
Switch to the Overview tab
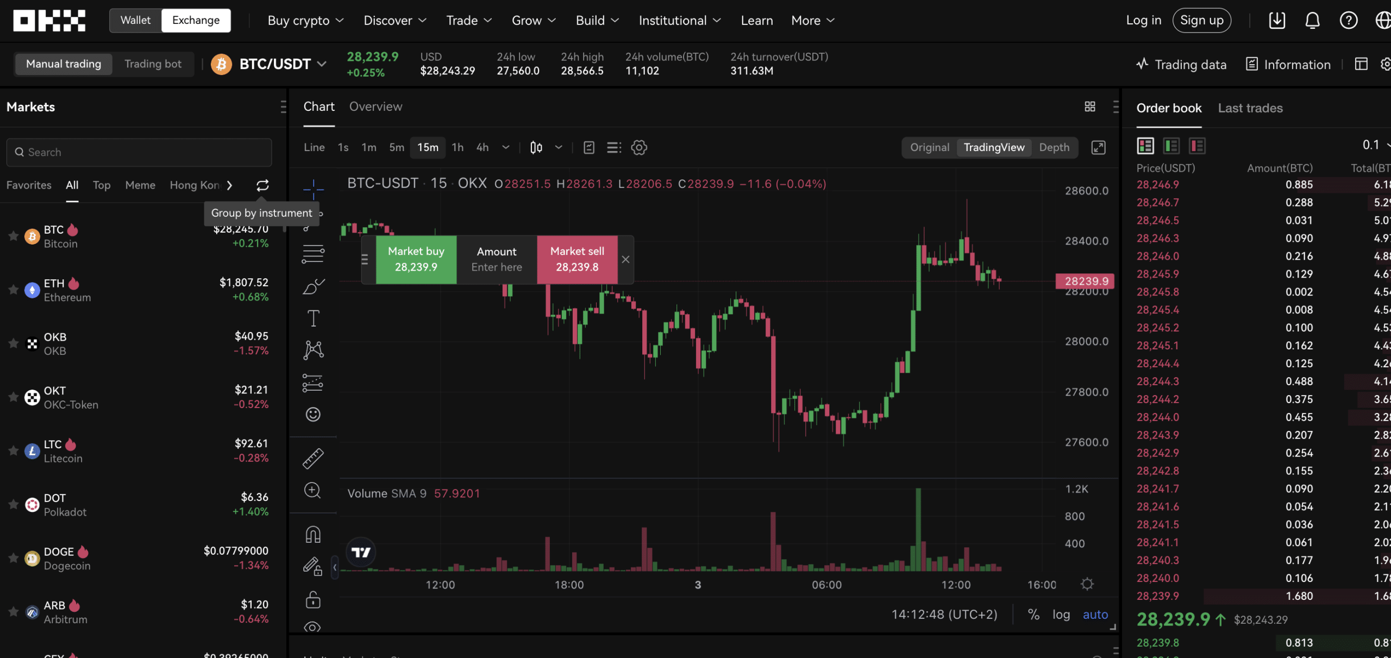click(x=375, y=106)
